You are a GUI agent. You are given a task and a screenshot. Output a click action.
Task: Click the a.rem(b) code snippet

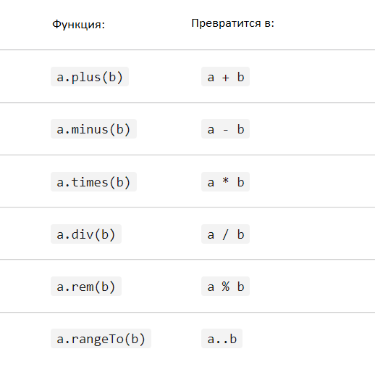coord(86,287)
